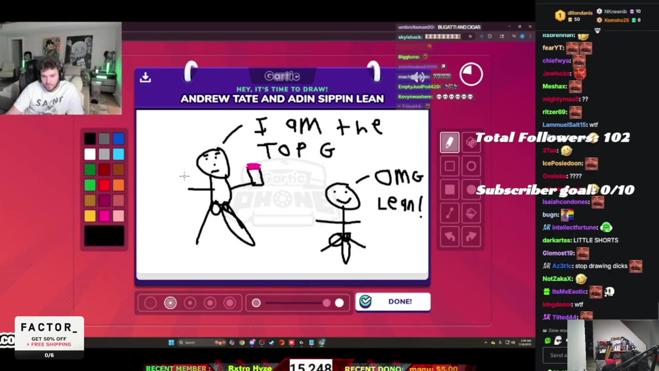This screenshot has width=659, height=371.
Task: Pick the bright green color swatch
Action: coord(90,185)
